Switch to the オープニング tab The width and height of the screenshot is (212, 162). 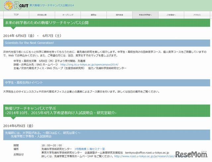click(68, 15)
